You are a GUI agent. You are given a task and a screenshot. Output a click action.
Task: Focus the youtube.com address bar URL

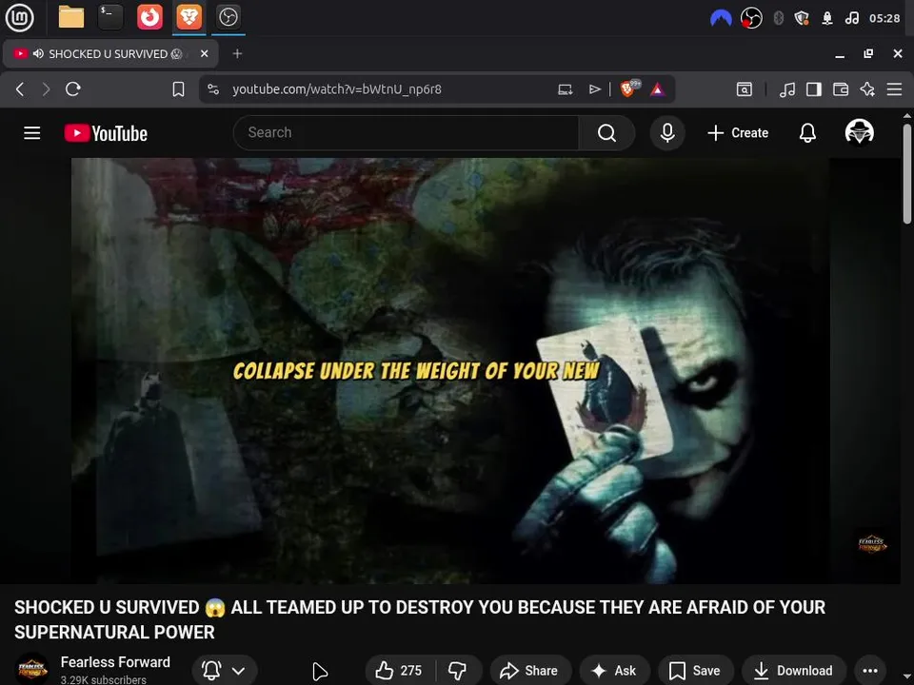337,89
